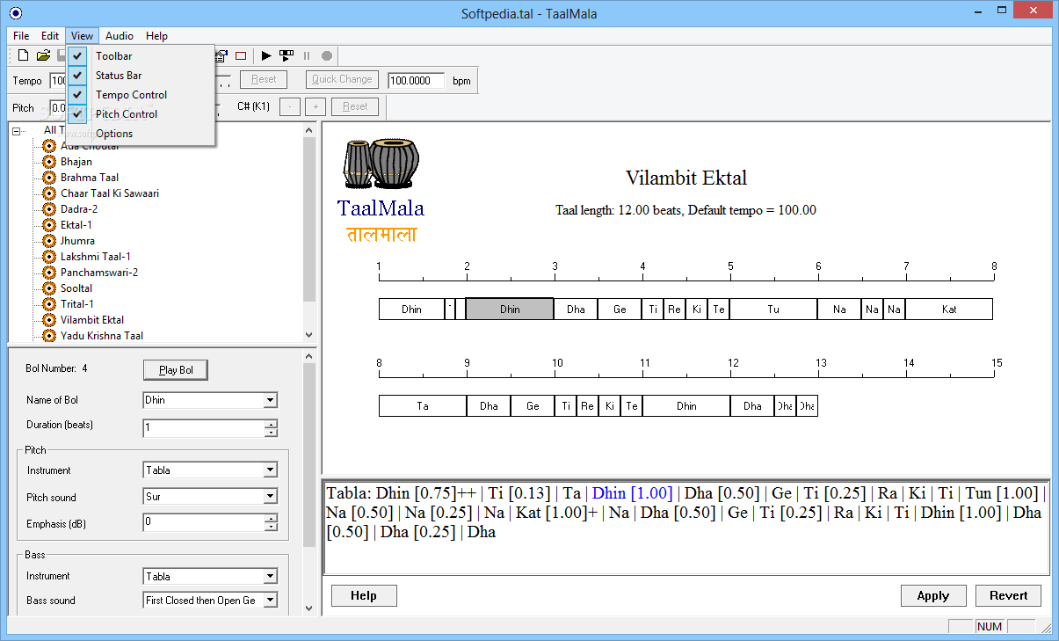1059x641 pixels.
Task: Click the red rectangle toolbar icon
Action: coord(240,55)
